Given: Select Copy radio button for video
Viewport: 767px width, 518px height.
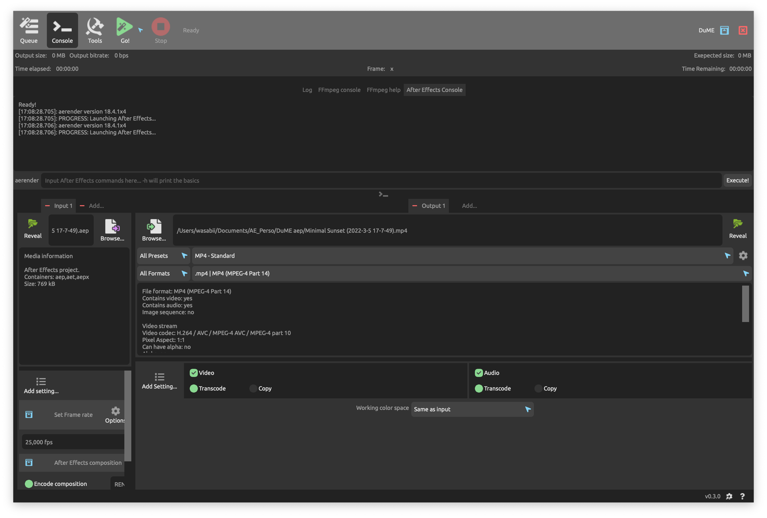Looking at the screenshot, I should (253, 388).
